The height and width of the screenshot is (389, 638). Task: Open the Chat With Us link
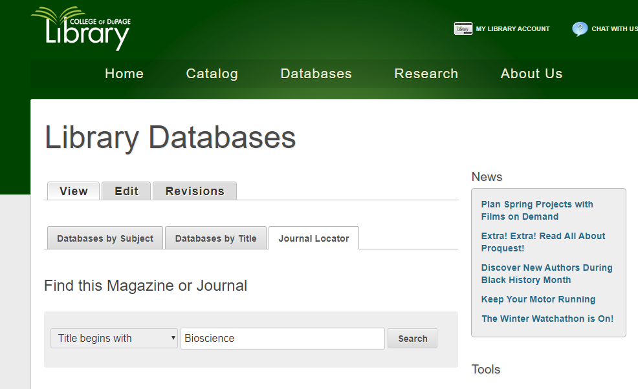click(613, 29)
